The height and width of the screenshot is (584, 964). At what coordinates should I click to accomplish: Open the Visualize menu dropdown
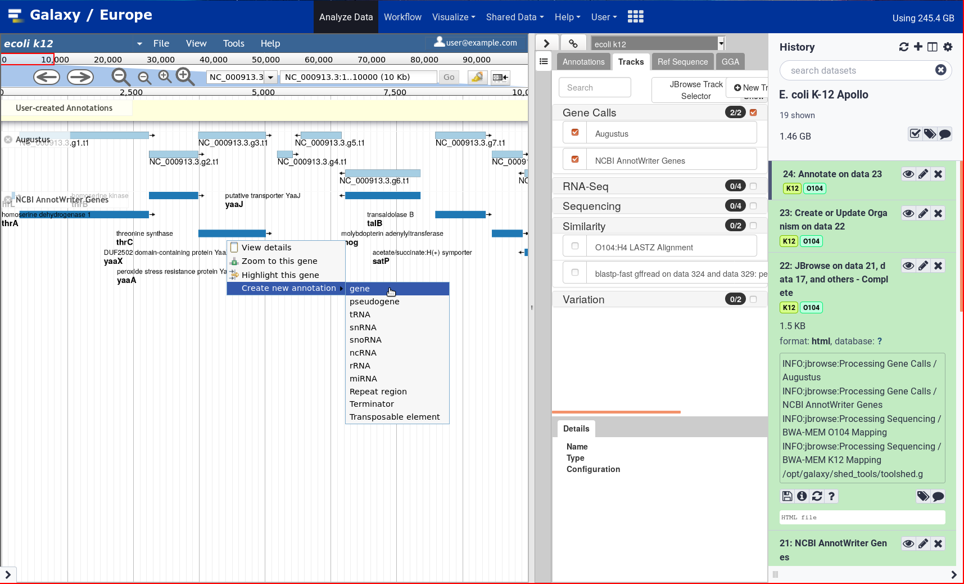(453, 17)
